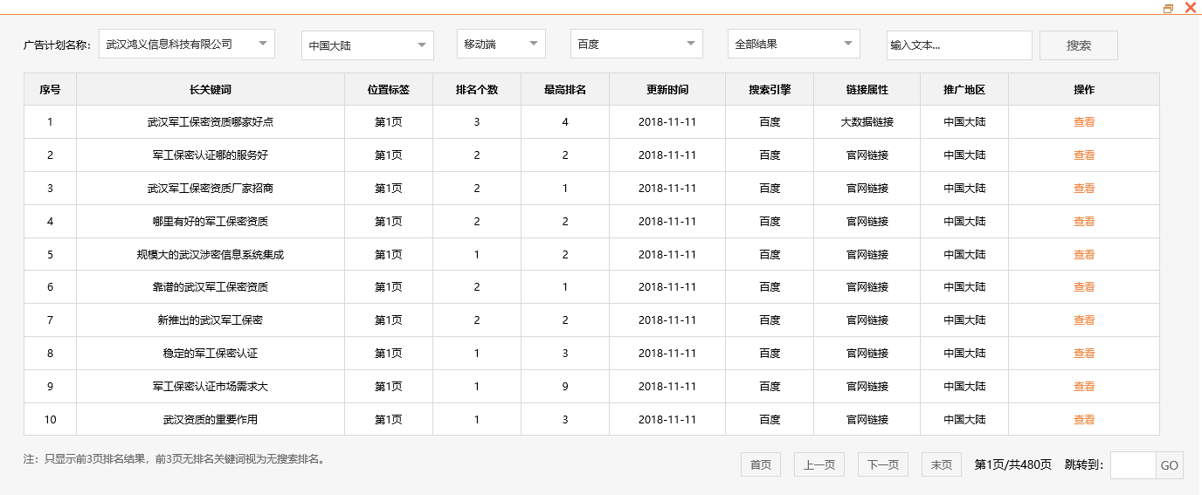This screenshot has height=495, width=1202.
Task: Select keyword cell 新推出的武汉军工保密
Action: click(x=211, y=320)
